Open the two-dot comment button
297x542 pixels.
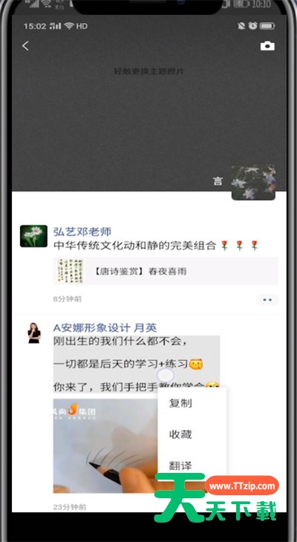[x=267, y=300]
